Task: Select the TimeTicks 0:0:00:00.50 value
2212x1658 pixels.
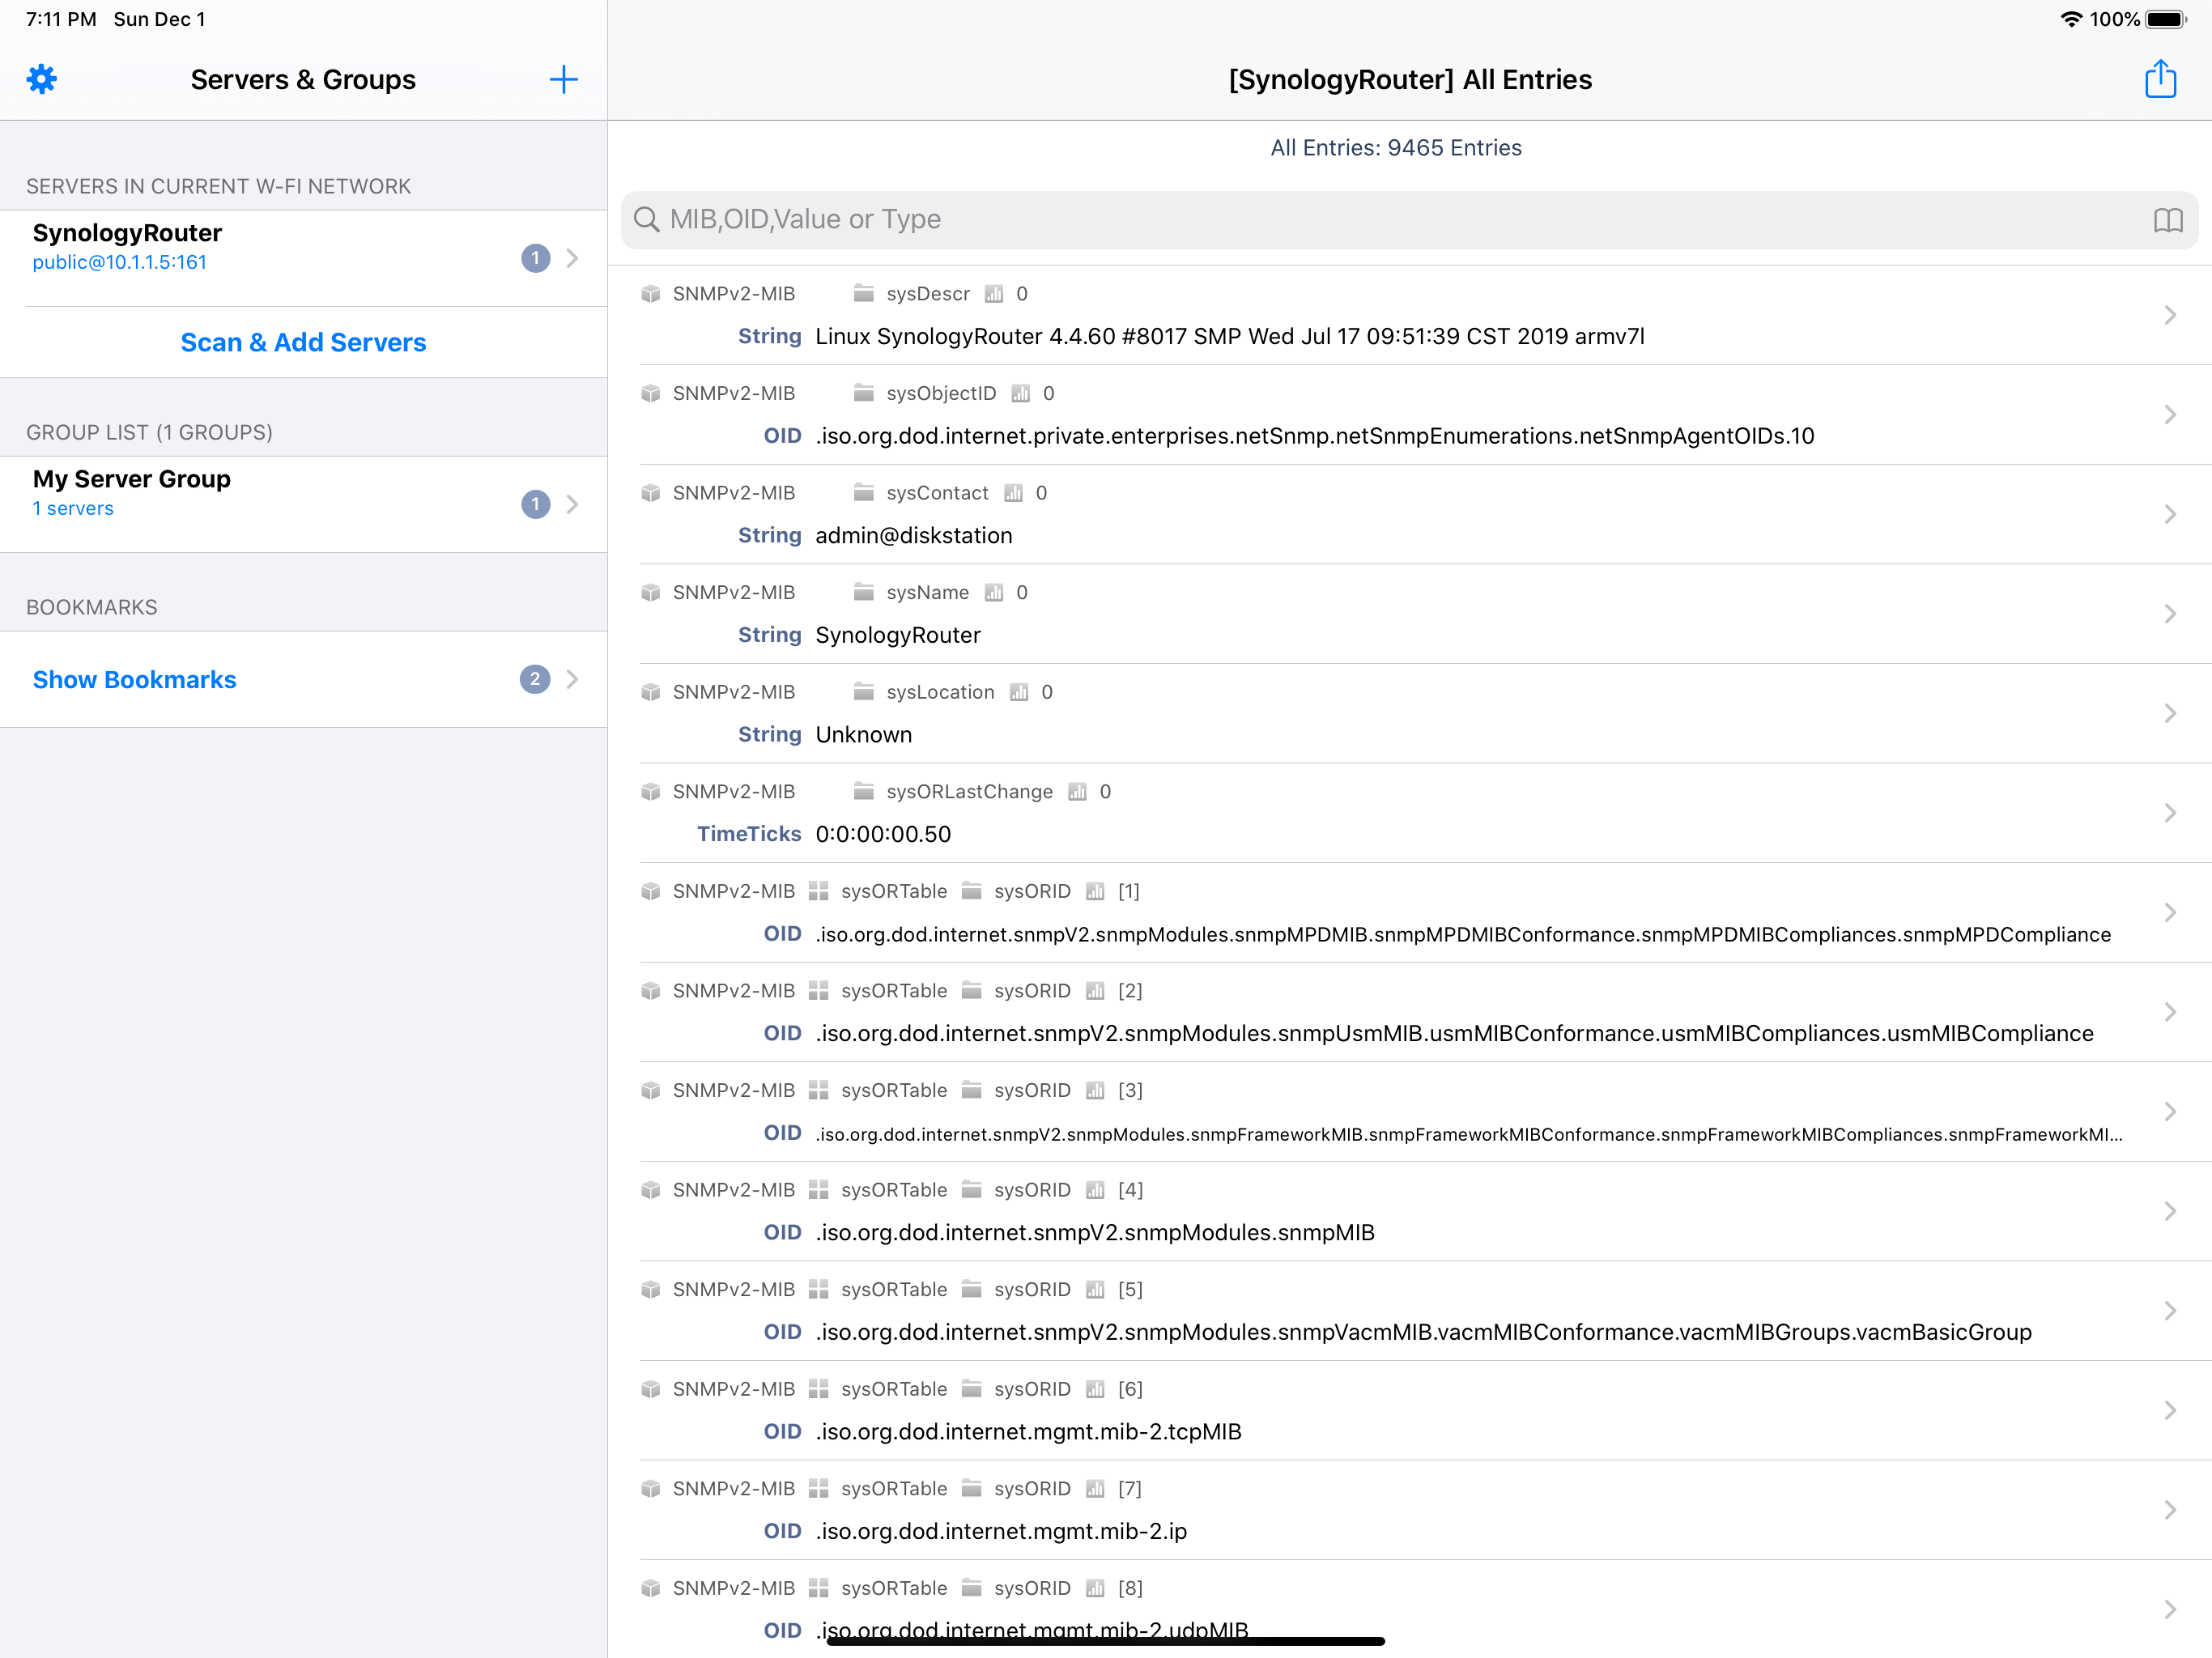Action: [x=883, y=834]
